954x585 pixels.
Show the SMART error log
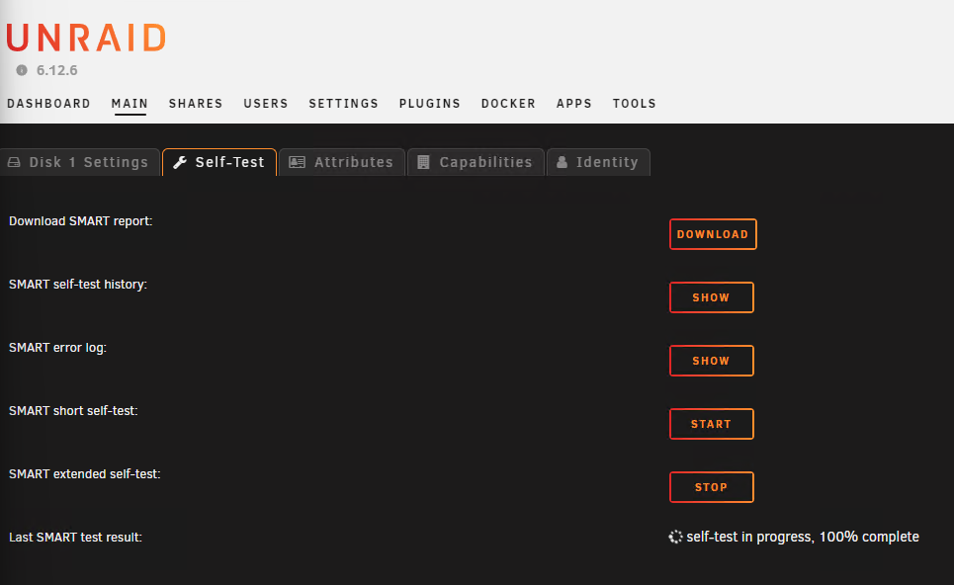tap(712, 361)
